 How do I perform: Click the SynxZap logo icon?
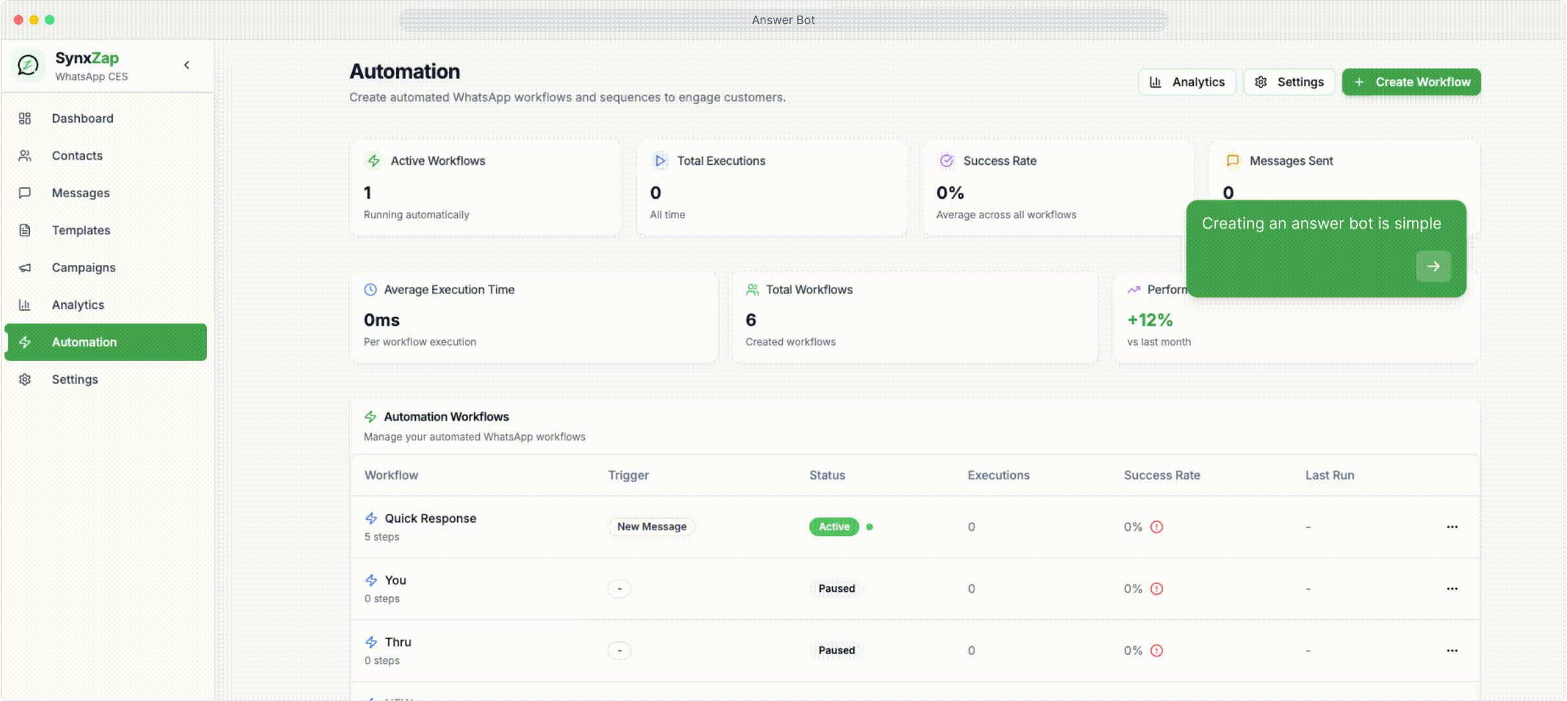click(28, 65)
